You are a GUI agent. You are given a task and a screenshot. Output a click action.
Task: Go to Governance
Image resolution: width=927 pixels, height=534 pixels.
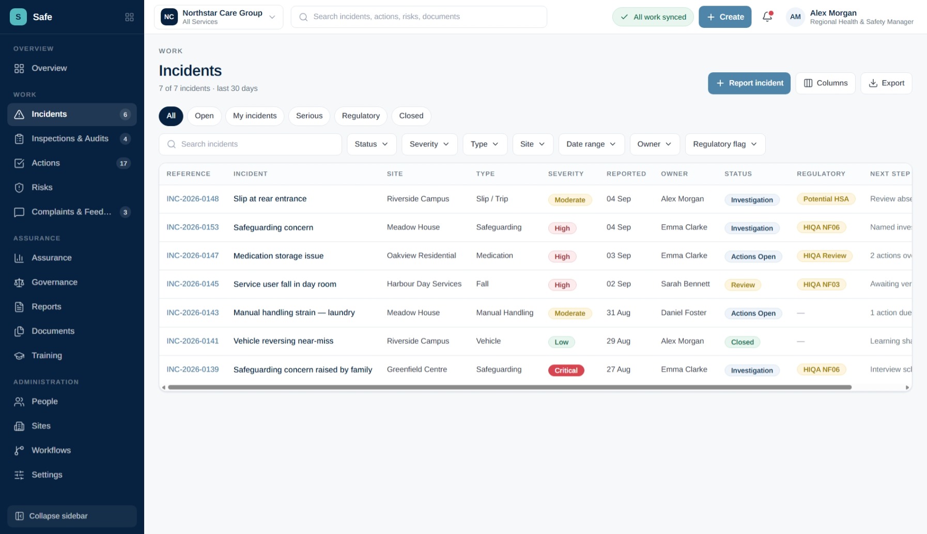72,282
